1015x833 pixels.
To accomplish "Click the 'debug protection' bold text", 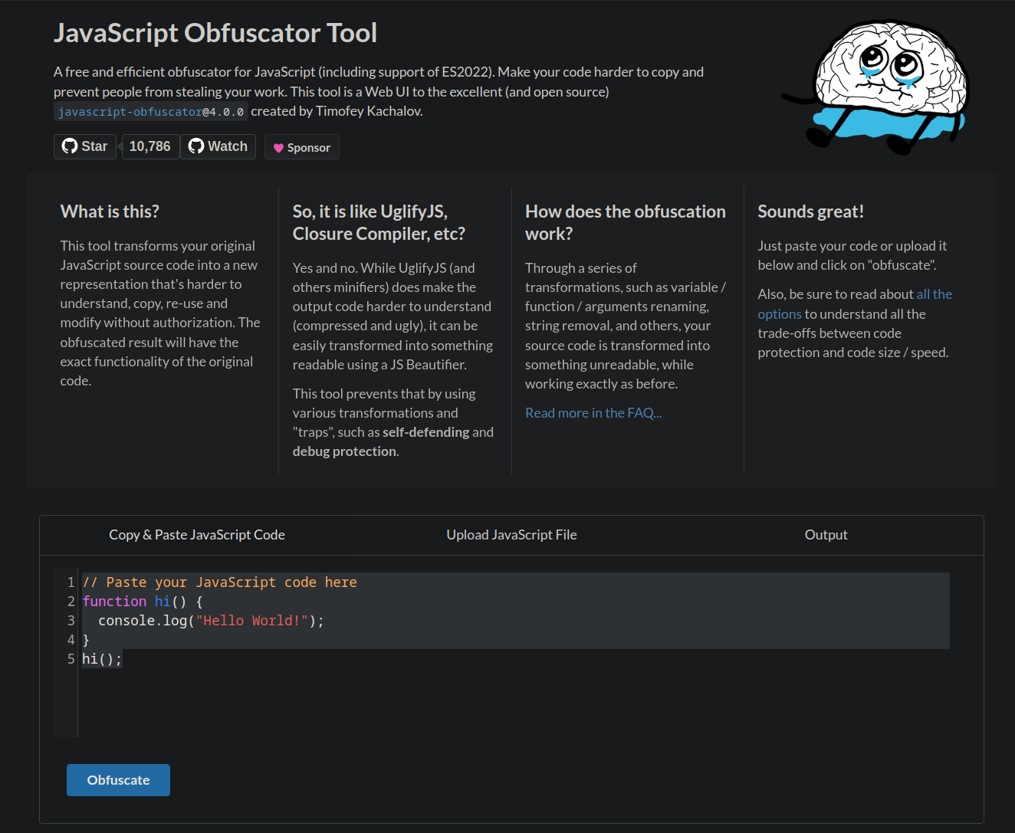I will click(344, 451).
